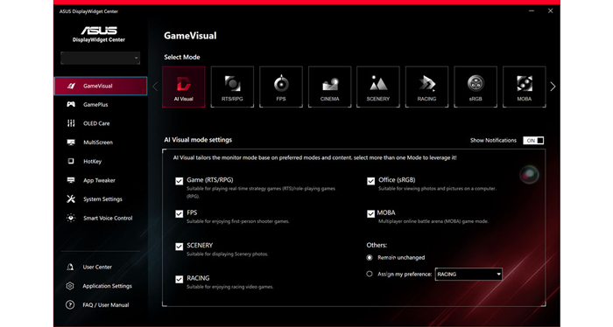Image resolution: width=613 pixels, height=327 pixels.
Task: Click the App Tweaker icon
Action: pyautogui.click(x=71, y=180)
